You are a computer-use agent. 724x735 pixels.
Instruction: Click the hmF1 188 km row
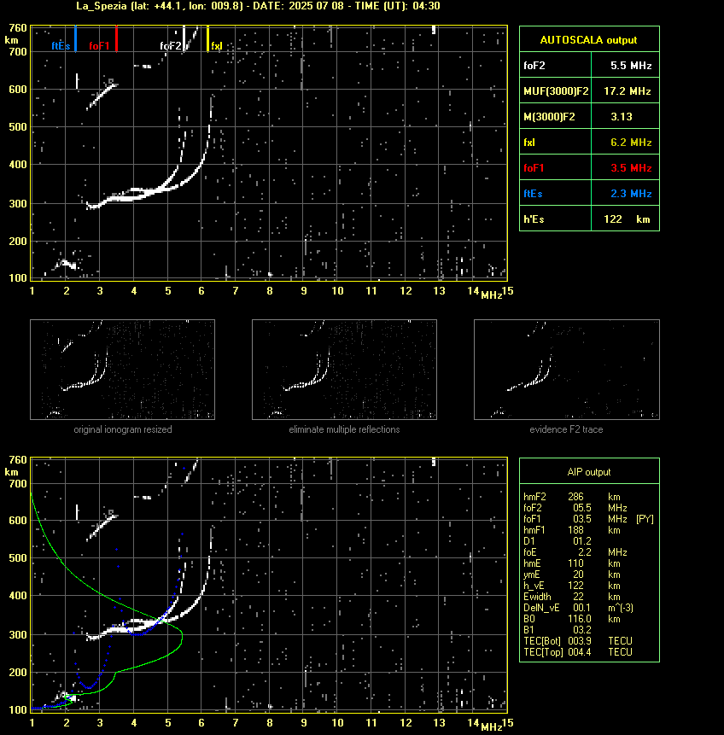572,530
